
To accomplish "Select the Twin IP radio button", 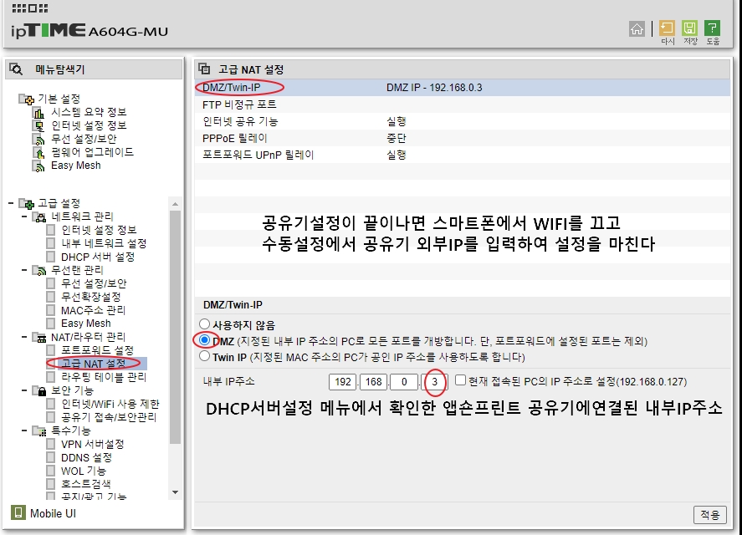I will 204,356.
